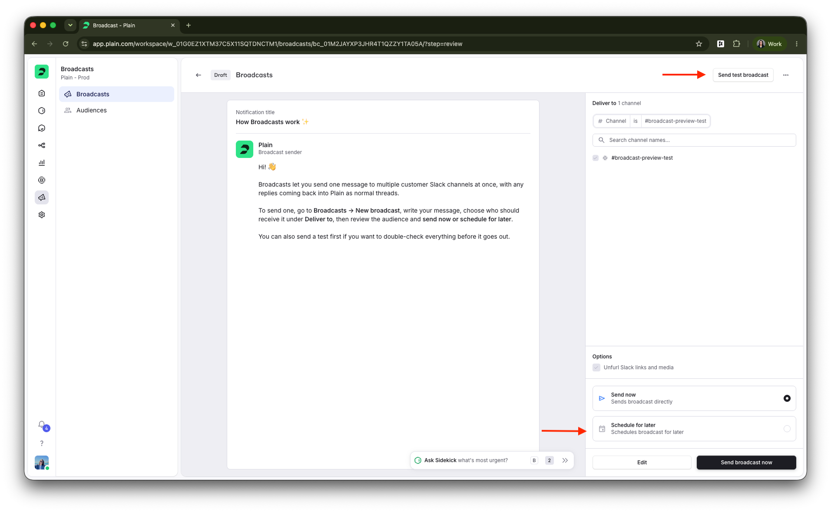831x512 pixels.
Task: Click the Slack icon beside #broadcast-preview-test
Action: pos(605,158)
